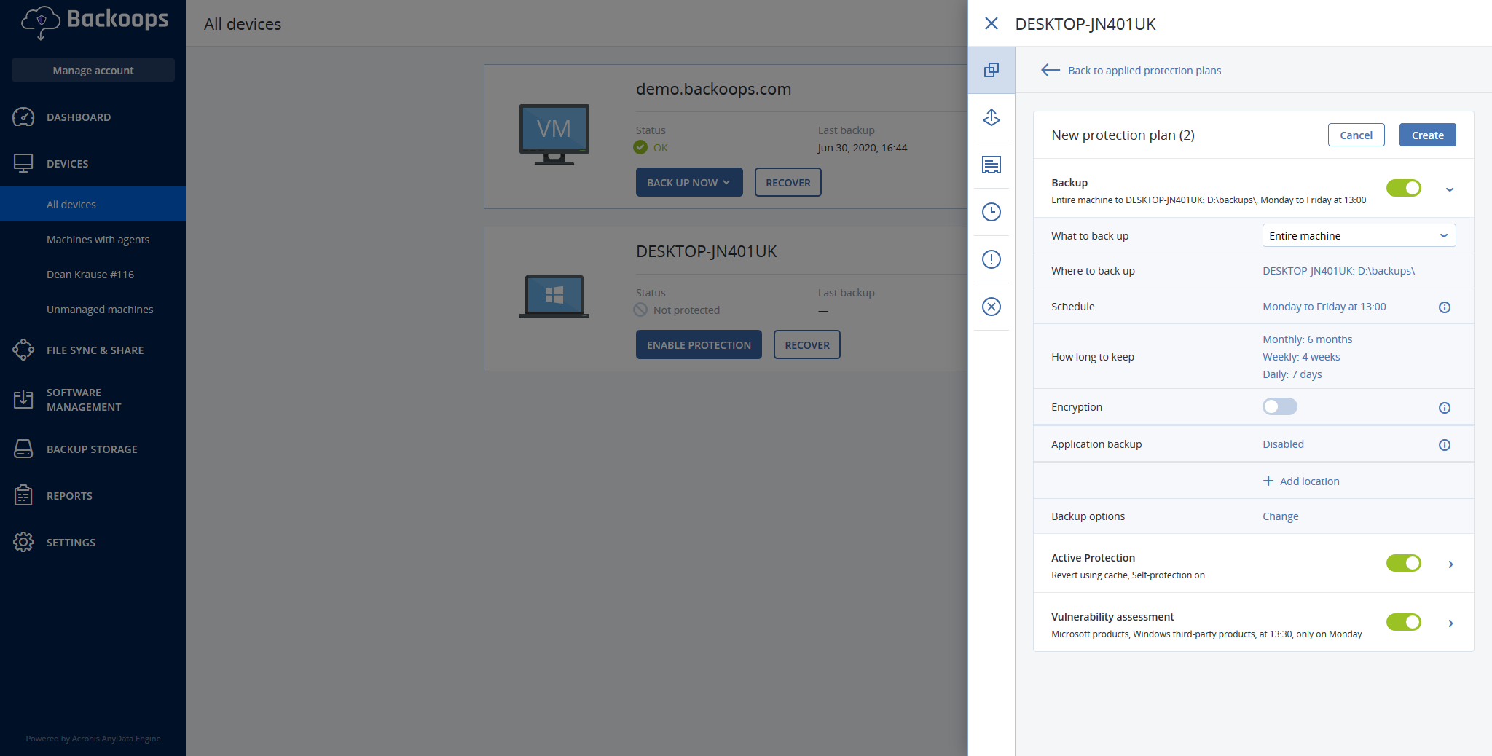Click ENABLE PROTECTION for DESKTOP-JN401UK

coord(699,344)
